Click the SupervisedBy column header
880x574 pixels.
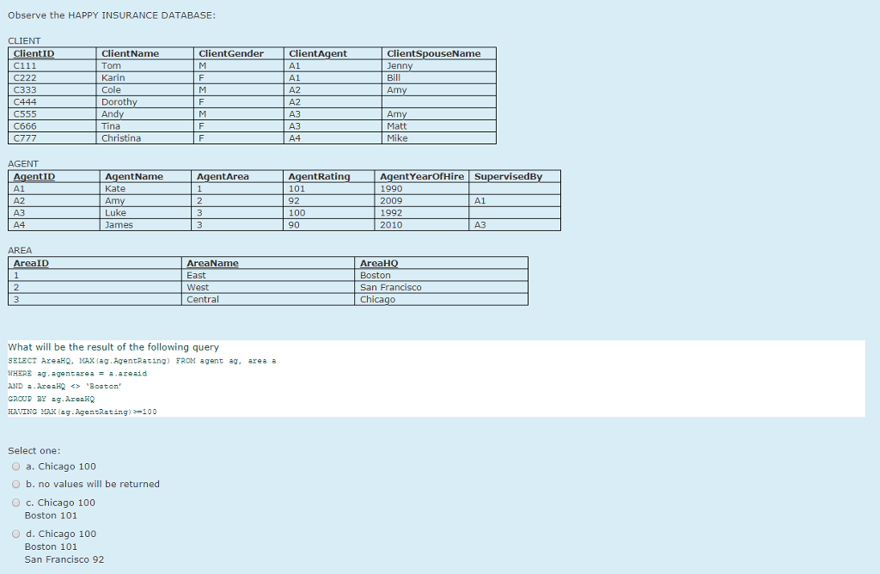coord(508,176)
